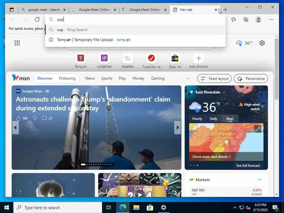
Task: Open the Favorites star icon
Action: click(234, 19)
